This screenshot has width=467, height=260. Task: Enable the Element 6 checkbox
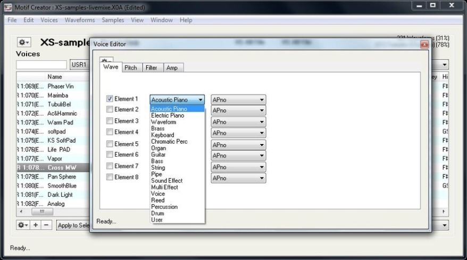110,154
